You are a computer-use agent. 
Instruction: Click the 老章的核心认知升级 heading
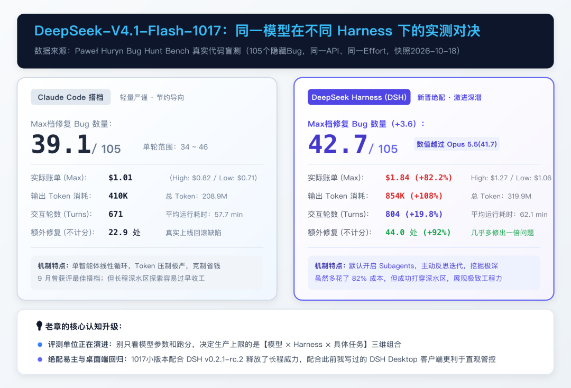tap(84, 327)
